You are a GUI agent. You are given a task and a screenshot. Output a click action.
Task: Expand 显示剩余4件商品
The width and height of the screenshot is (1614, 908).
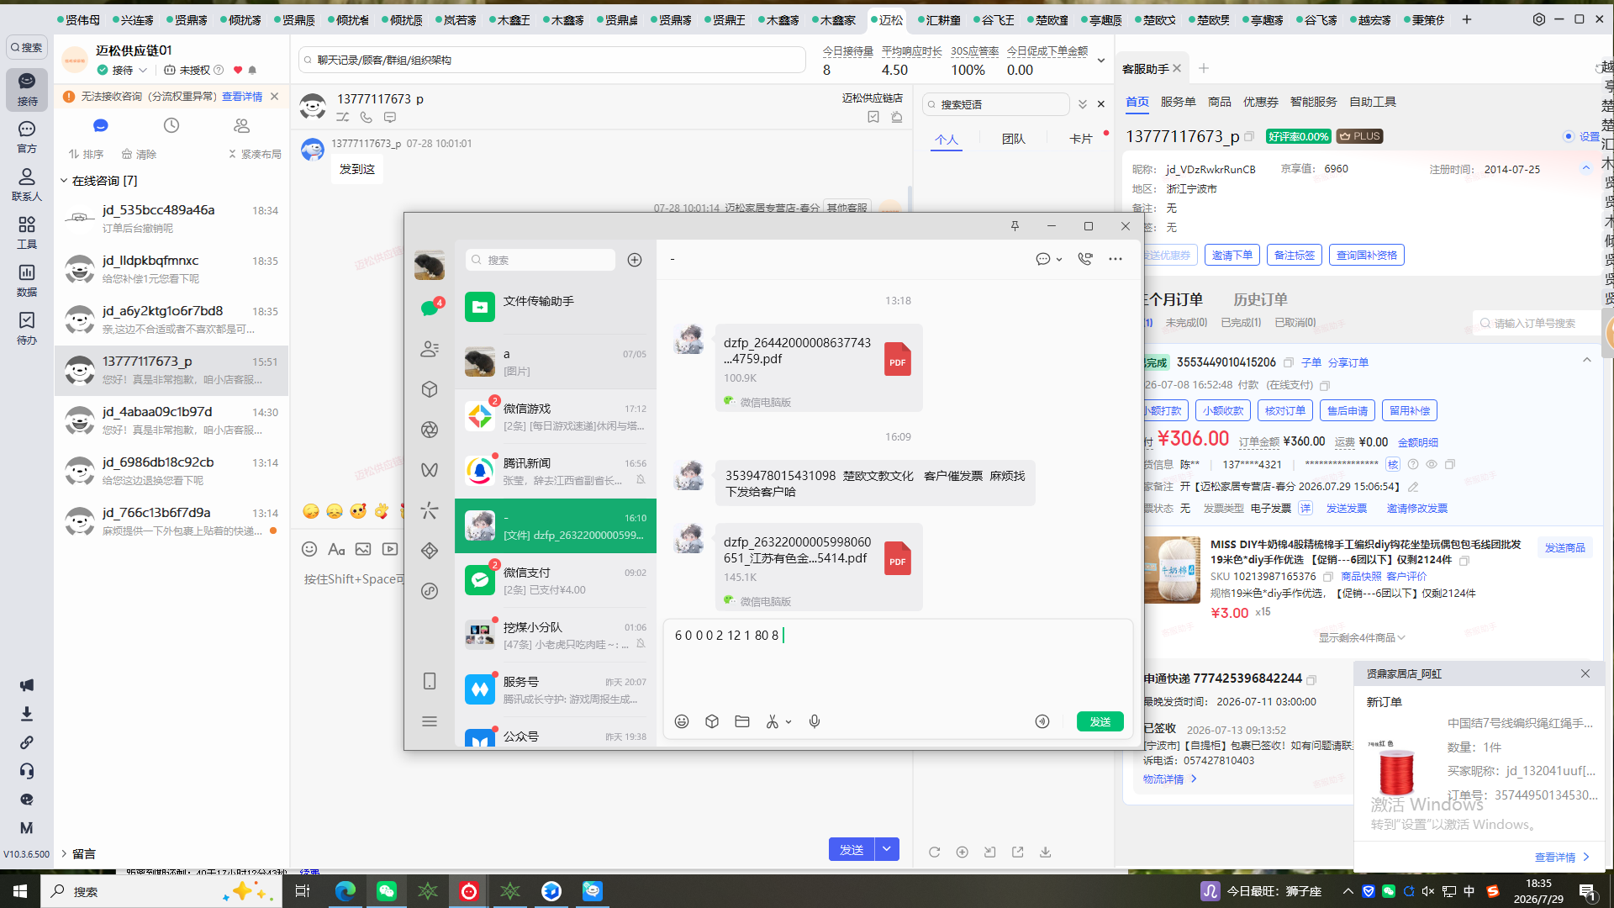pos(1362,638)
